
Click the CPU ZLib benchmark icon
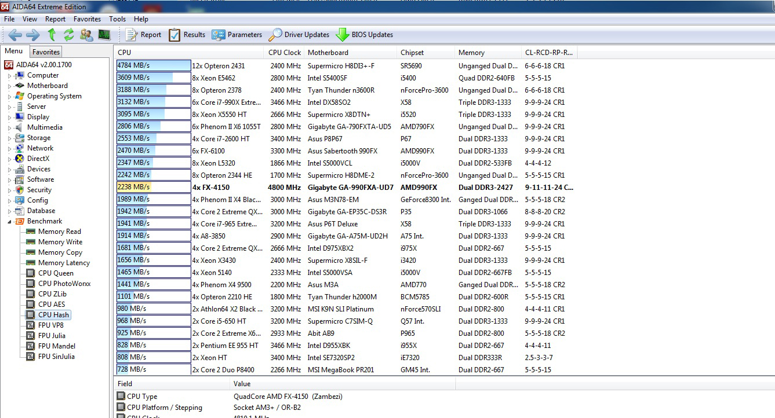[x=31, y=294]
